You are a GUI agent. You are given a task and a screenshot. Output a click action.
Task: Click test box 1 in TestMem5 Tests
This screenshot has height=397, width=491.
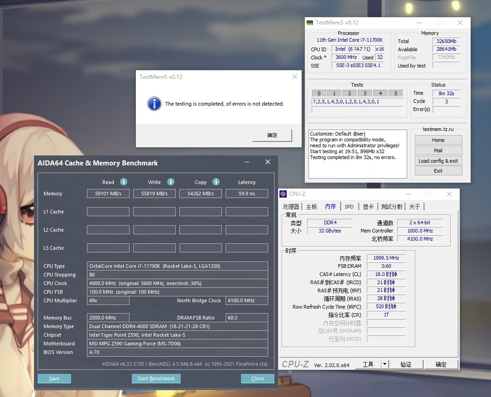334,93
